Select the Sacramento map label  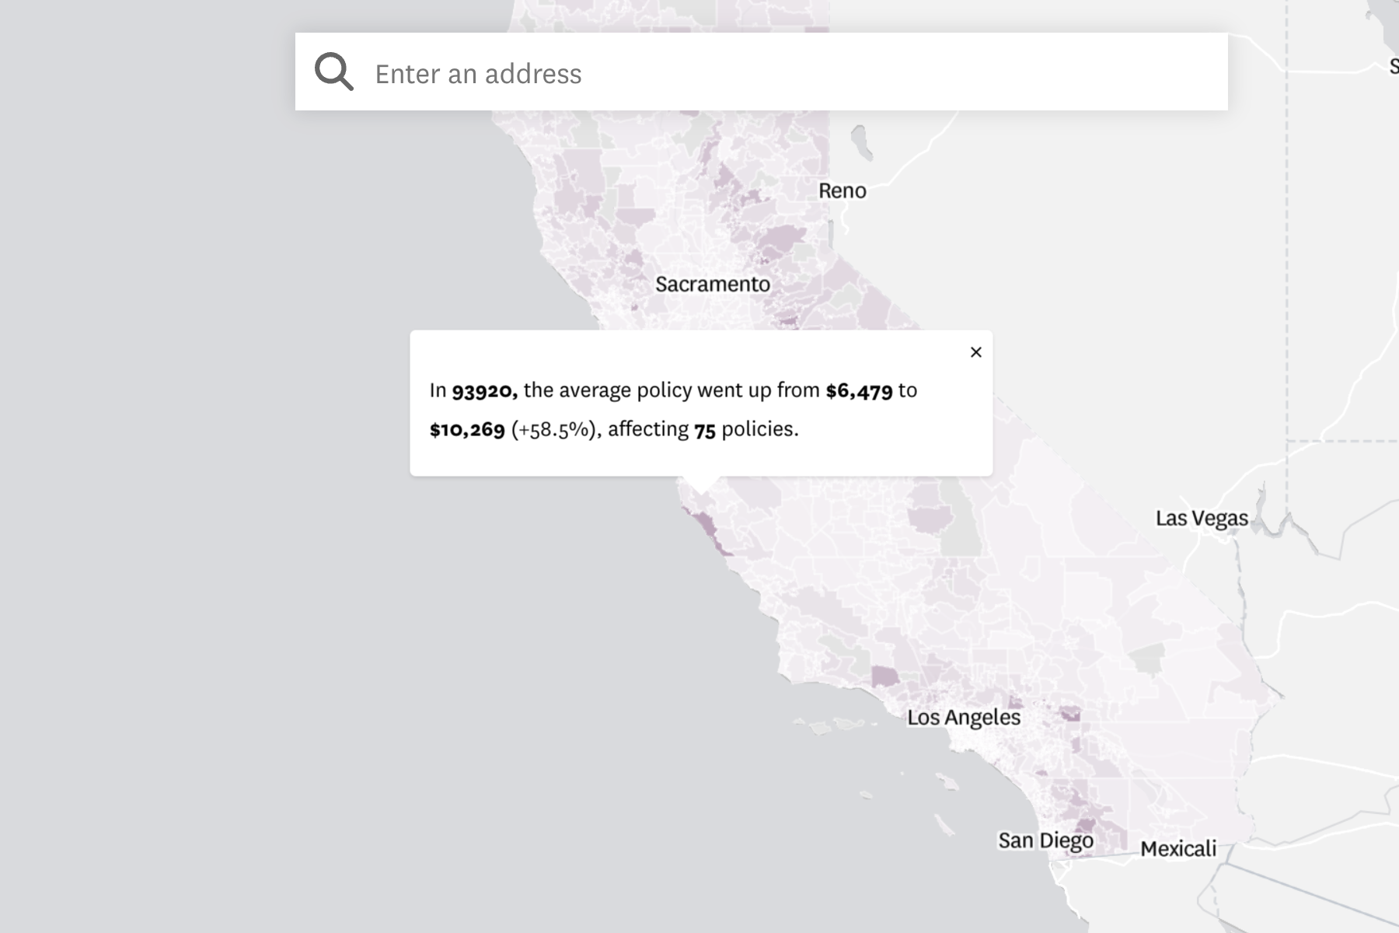(712, 285)
